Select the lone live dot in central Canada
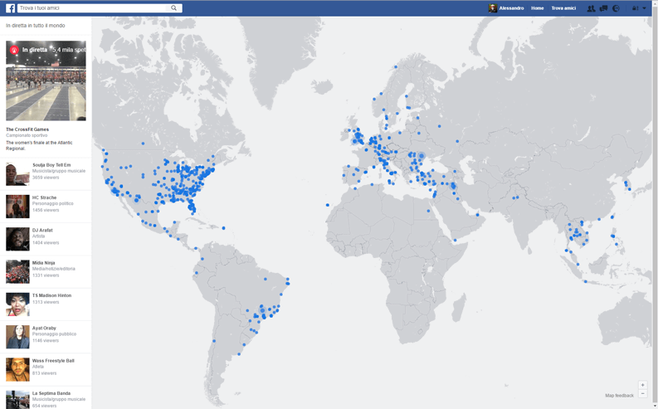Viewport: 658px width, 409px height. [x=143, y=144]
